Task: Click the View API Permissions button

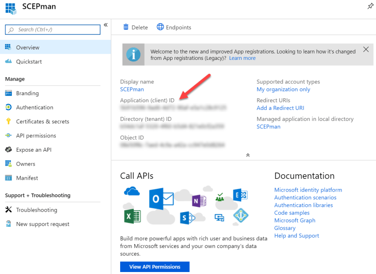Action: [155, 267]
